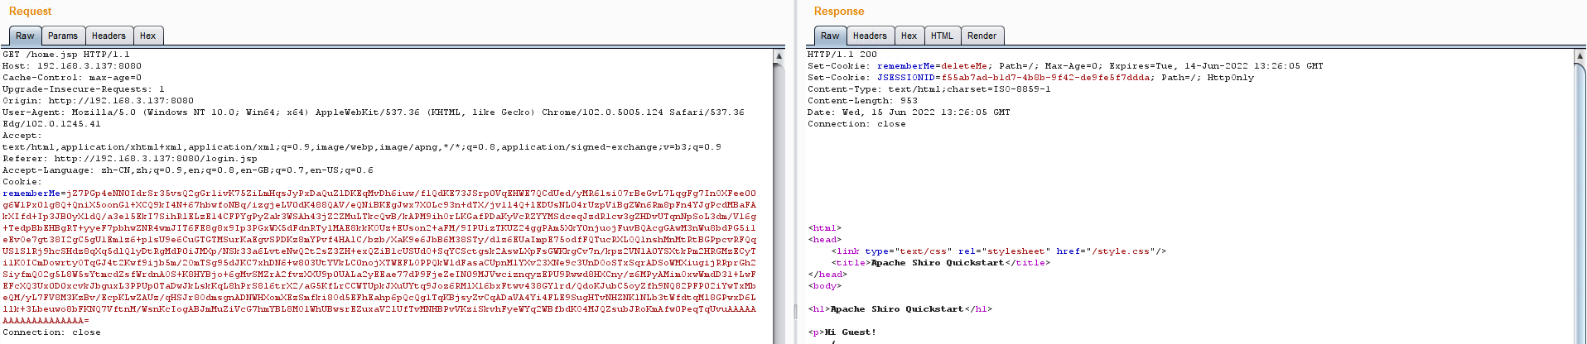Click the 'Connection: close' response header
Viewport: 1587px width, 344px height.
[x=856, y=124]
